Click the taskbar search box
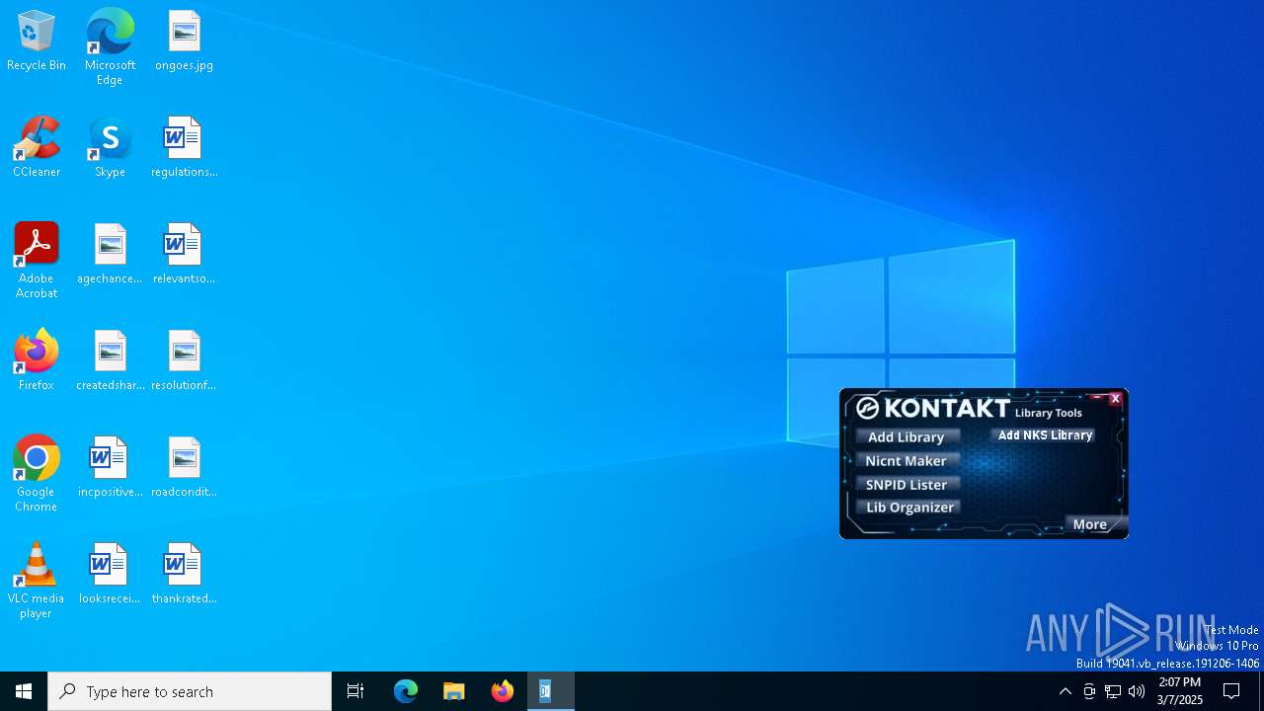 pos(190,691)
